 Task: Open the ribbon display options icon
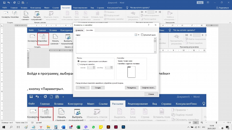[x=208, y=2]
